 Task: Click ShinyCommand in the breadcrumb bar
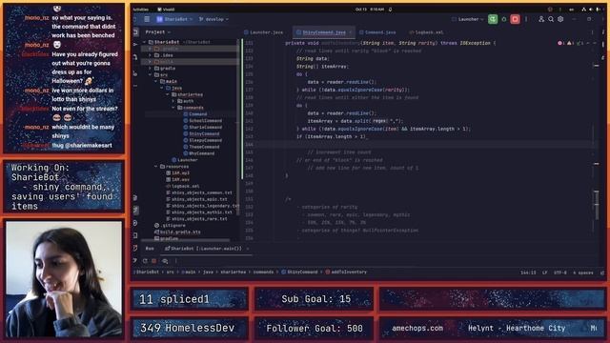click(299, 272)
